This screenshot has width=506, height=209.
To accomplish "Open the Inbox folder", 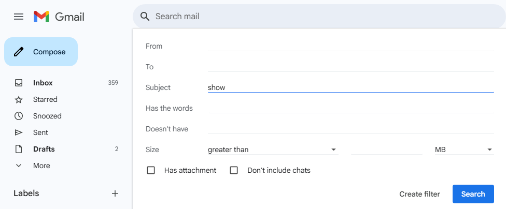I will [43, 83].
